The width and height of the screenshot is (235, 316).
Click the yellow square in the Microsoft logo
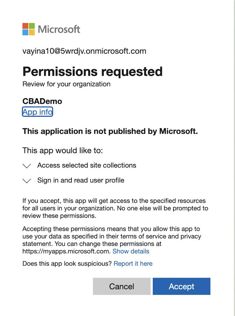32,32
